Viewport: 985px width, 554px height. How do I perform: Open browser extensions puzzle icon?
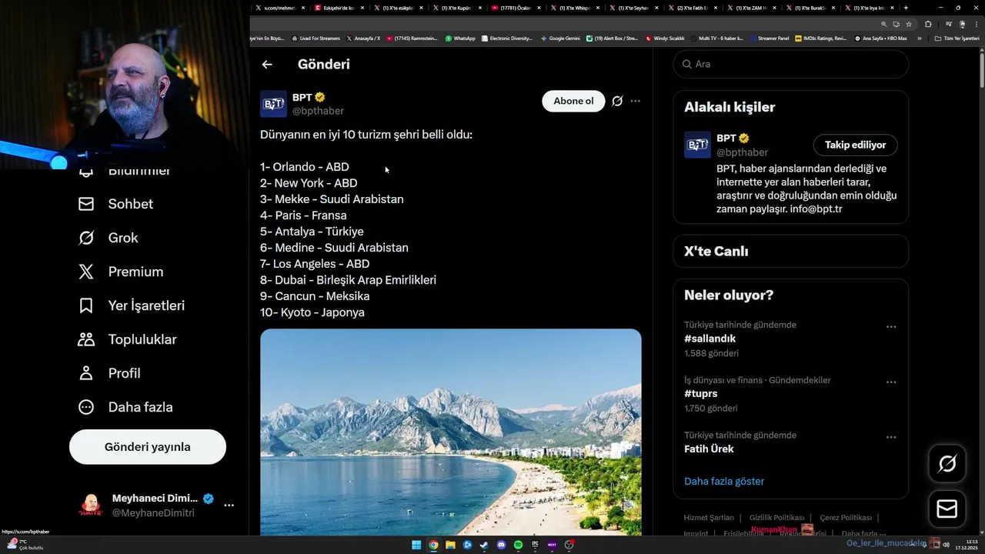(928, 25)
